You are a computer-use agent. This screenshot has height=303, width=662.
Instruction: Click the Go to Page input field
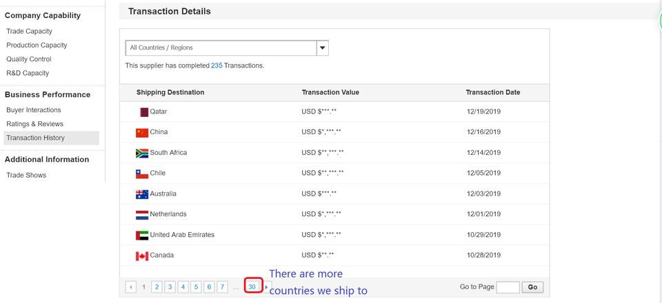[508, 287]
